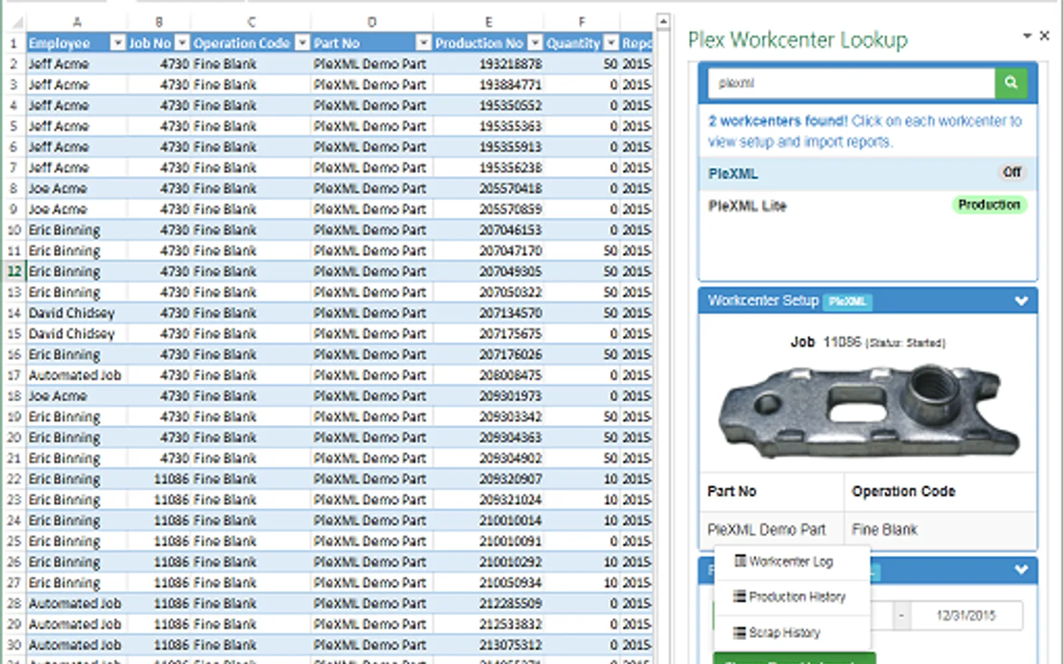Click production number 213075312 cell
This screenshot has width=1063, height=664.
click(x=488, y=645)
